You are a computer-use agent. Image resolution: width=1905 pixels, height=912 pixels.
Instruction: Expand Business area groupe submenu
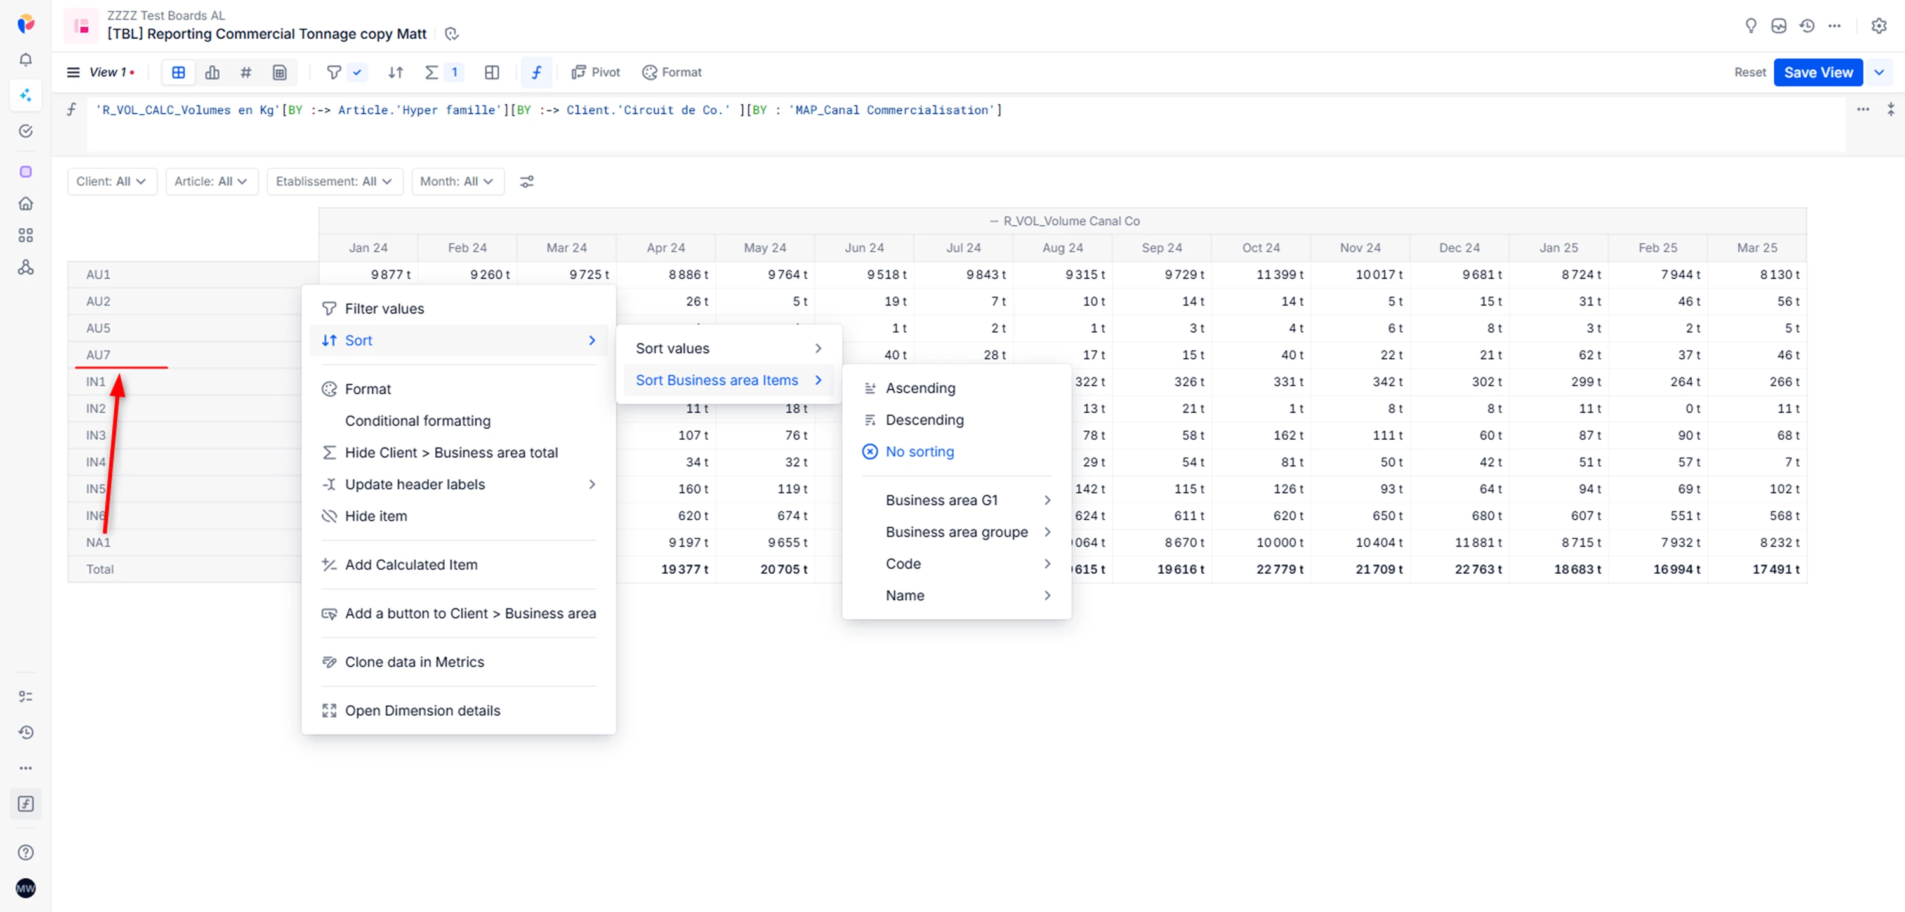pyautogui.click(x=956, y=532)
